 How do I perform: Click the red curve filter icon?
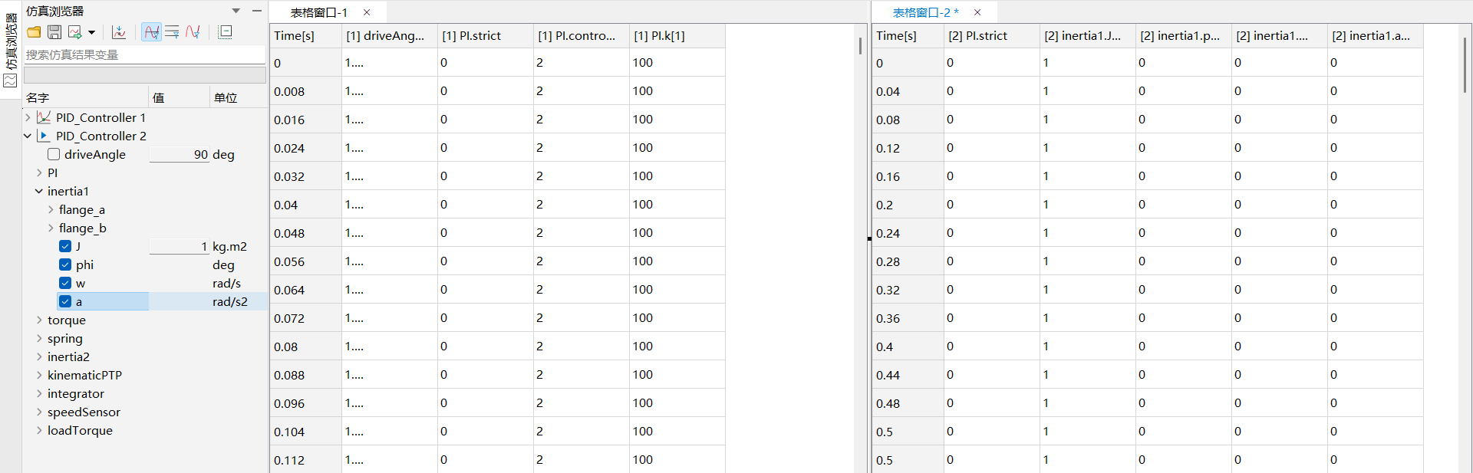[x=193, y=32]
